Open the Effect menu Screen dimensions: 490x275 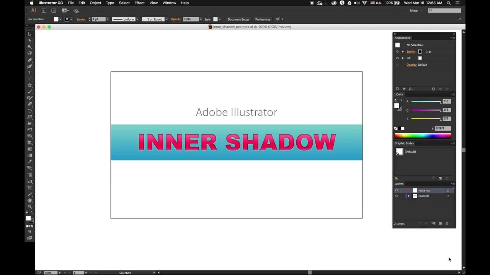click(139, 3)
